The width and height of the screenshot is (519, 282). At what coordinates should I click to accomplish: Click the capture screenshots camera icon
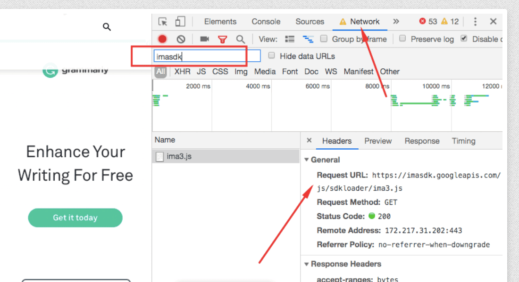(x=204, y=39)
